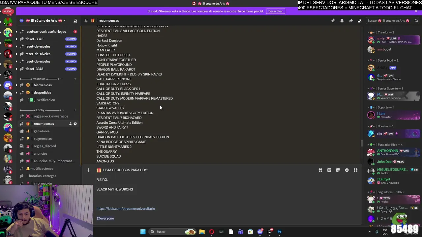The image size is (422, 237).
Task: Open the -notificaciones channel
Action: [x=48, y=169]
